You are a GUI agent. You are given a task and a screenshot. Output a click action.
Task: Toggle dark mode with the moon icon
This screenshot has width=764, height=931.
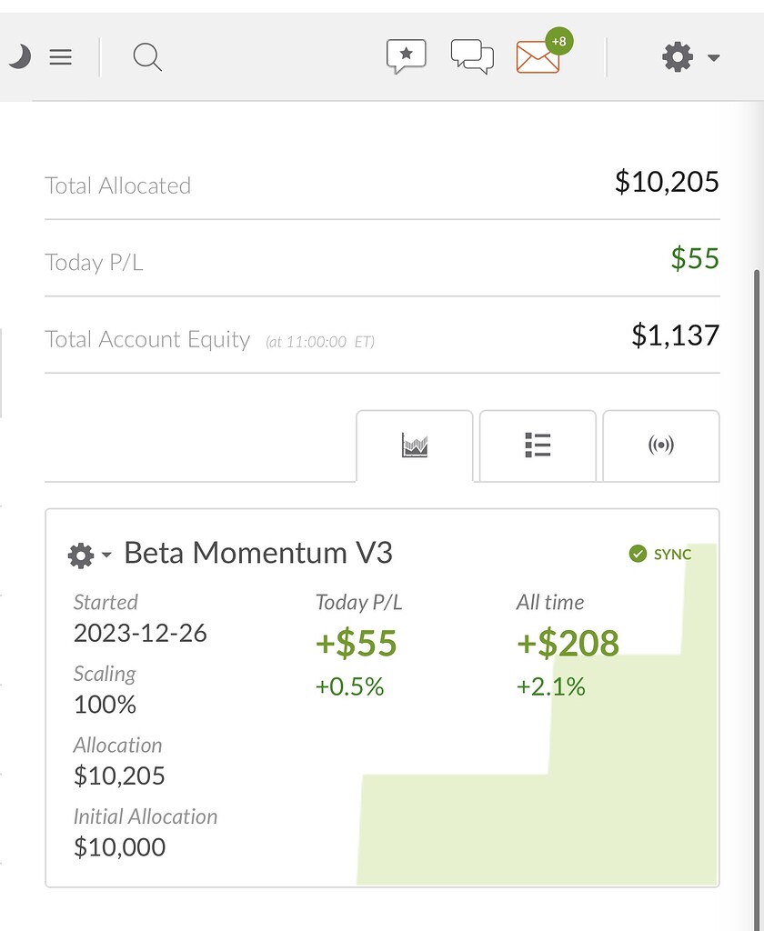pos(20,57)
